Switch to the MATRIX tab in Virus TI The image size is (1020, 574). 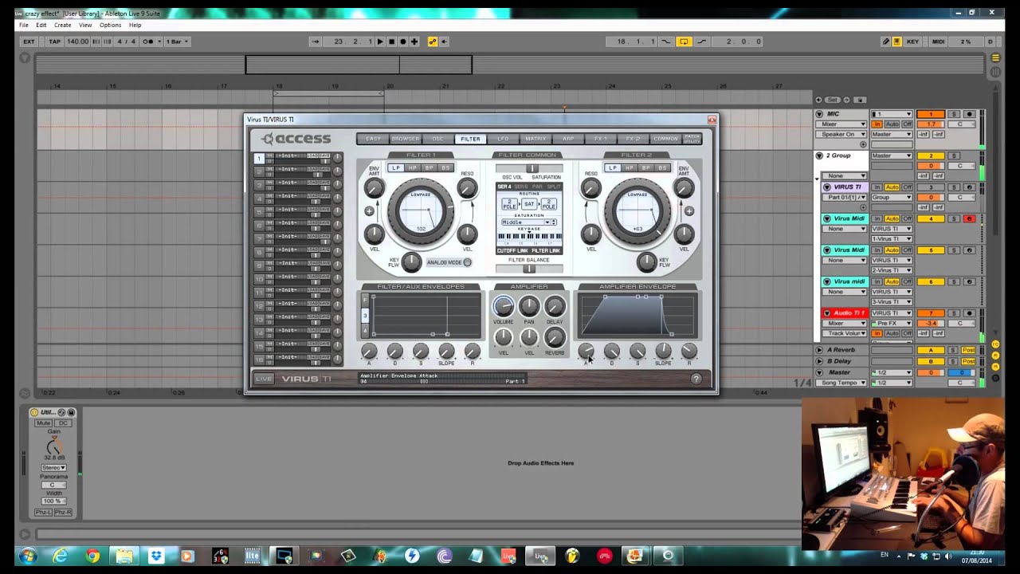coord(535,139)
